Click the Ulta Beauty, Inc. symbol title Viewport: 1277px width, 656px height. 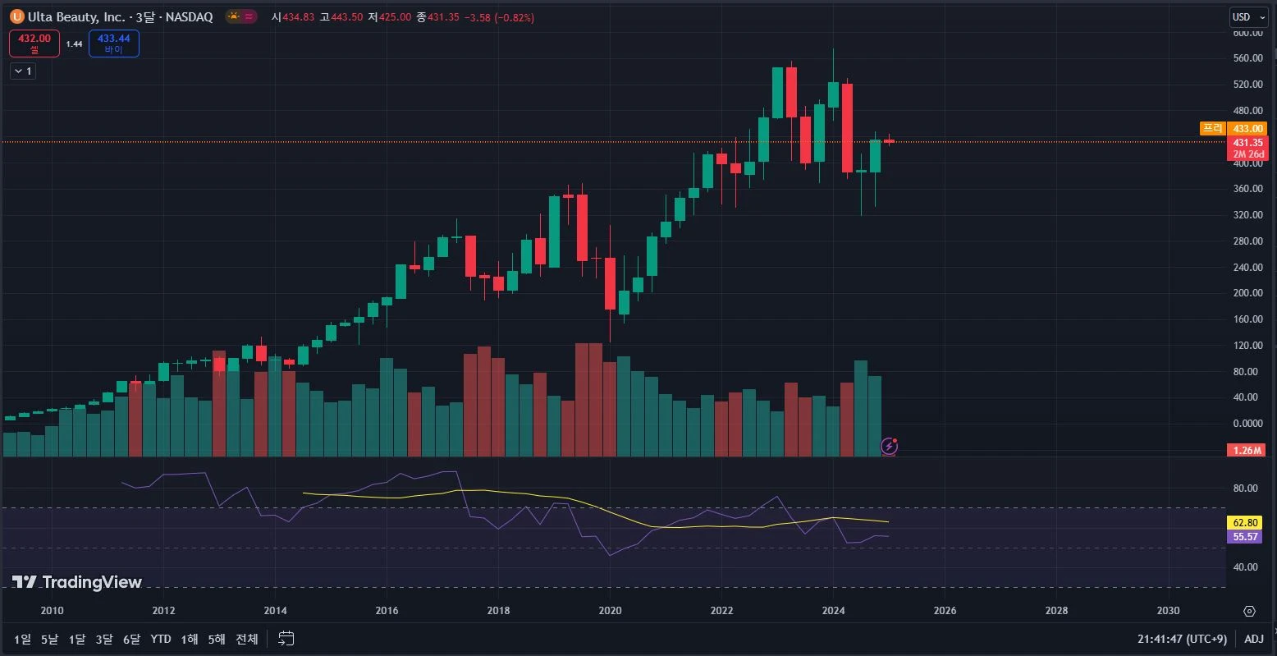coord(76,16)
